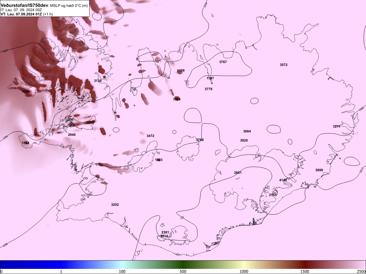366x274 pixels.
Task: Click the 100 label on the colour scale
Action: (x=122, y=271)
